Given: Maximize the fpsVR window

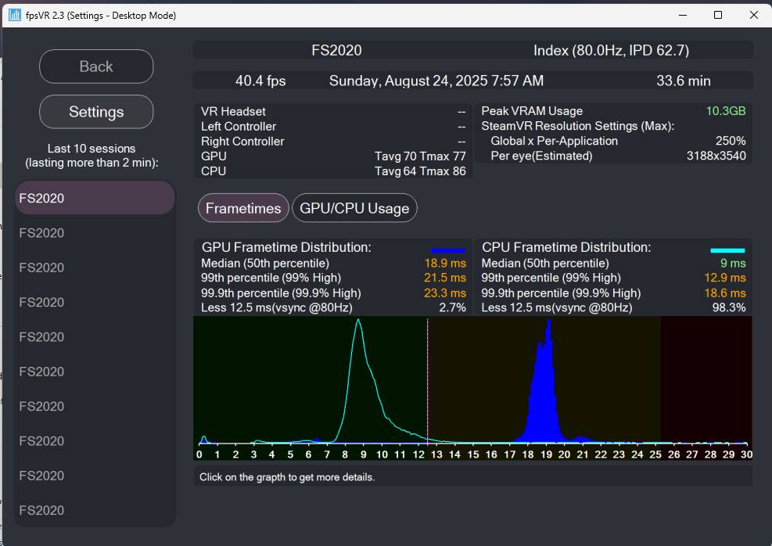Looking at the screenshot, I should tap(718, 15).
